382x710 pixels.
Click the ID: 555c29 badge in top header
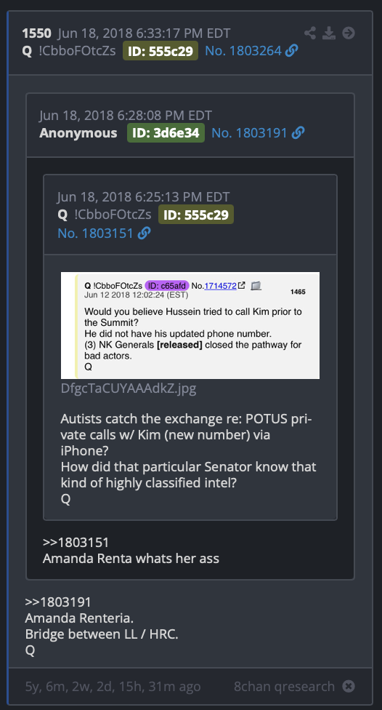pyautogui.click(x=160, y=51)
